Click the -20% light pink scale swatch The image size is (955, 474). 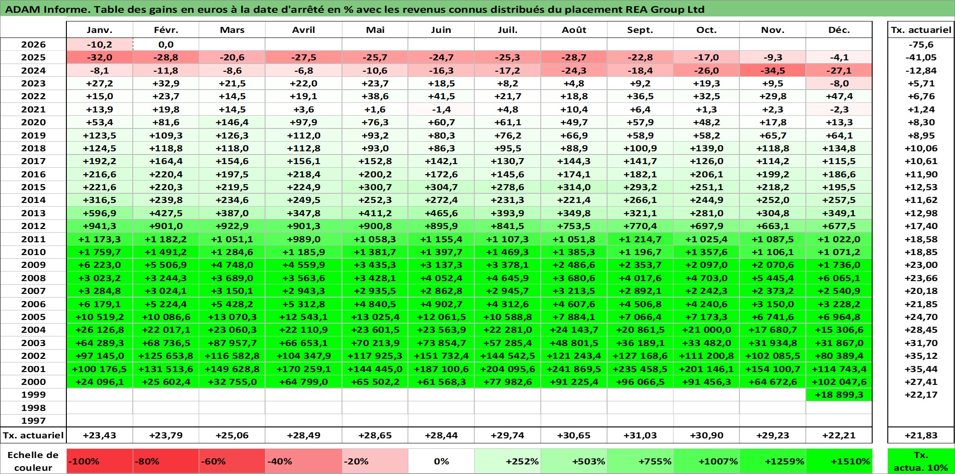(375, 461)
